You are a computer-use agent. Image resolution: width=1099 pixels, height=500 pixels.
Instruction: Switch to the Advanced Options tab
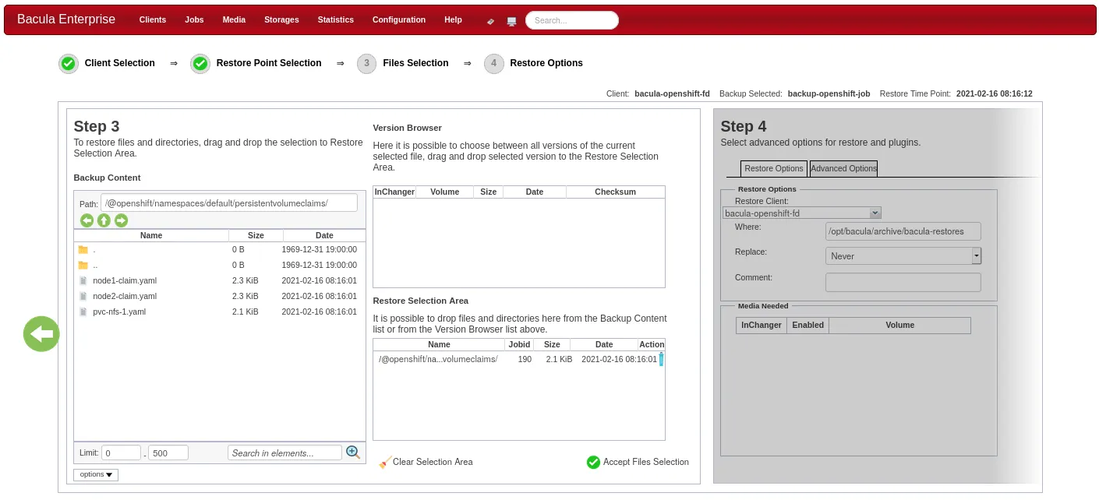(843, 168)
